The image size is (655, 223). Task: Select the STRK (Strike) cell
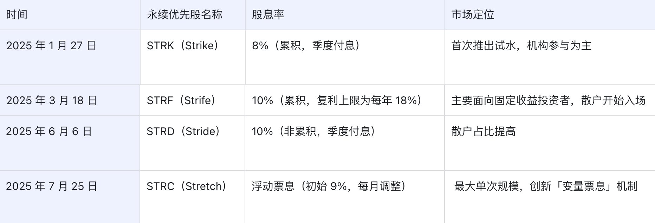(183, 46)
